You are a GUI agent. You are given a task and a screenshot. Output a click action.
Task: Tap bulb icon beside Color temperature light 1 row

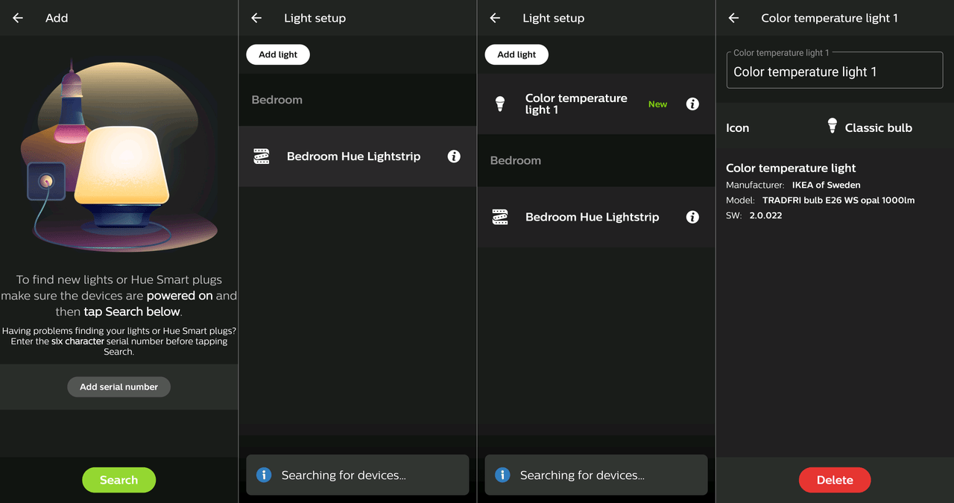[500, 104]
